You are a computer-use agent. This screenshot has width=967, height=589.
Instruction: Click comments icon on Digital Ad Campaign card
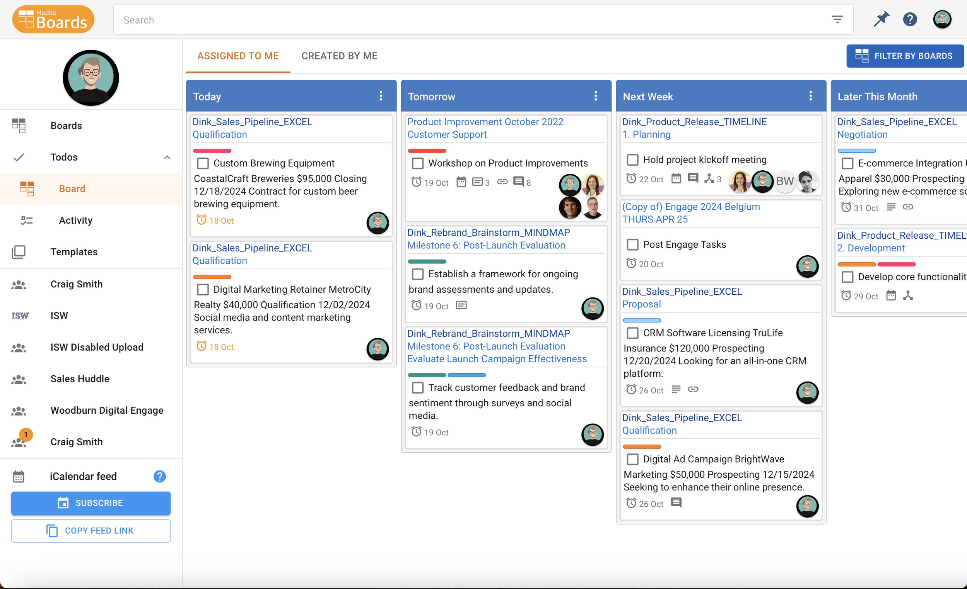(x=676, y=503)
